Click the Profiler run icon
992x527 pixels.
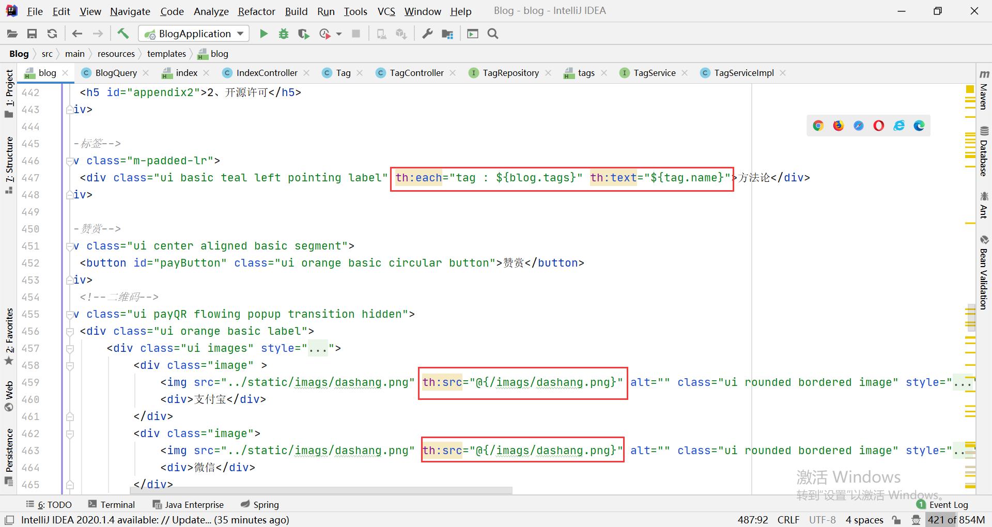325,34
